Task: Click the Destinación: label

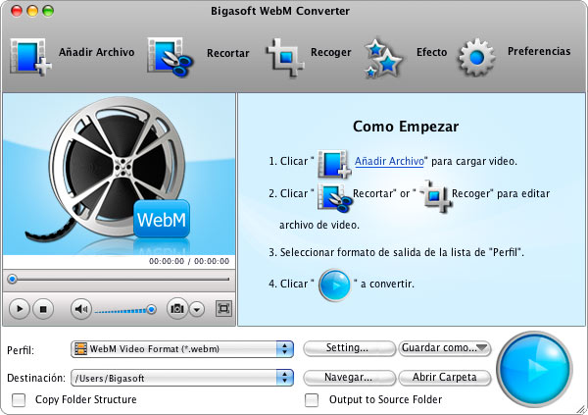Action: 36,378
